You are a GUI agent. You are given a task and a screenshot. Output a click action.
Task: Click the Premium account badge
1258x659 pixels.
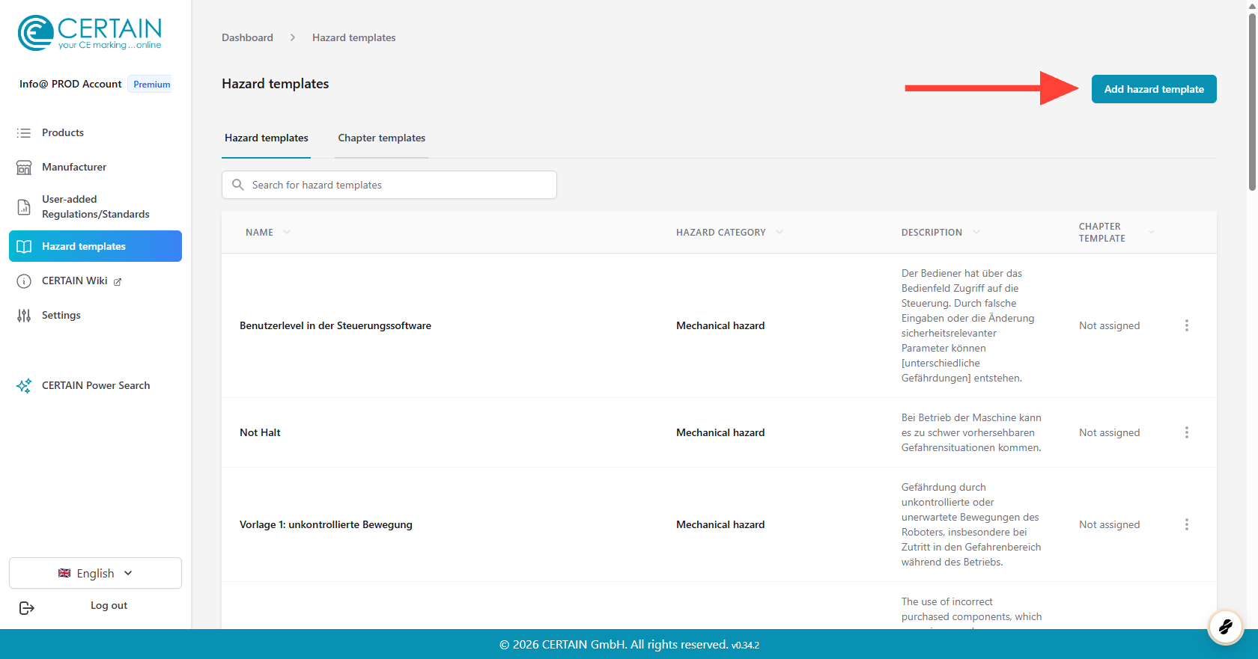pos(152,85)
